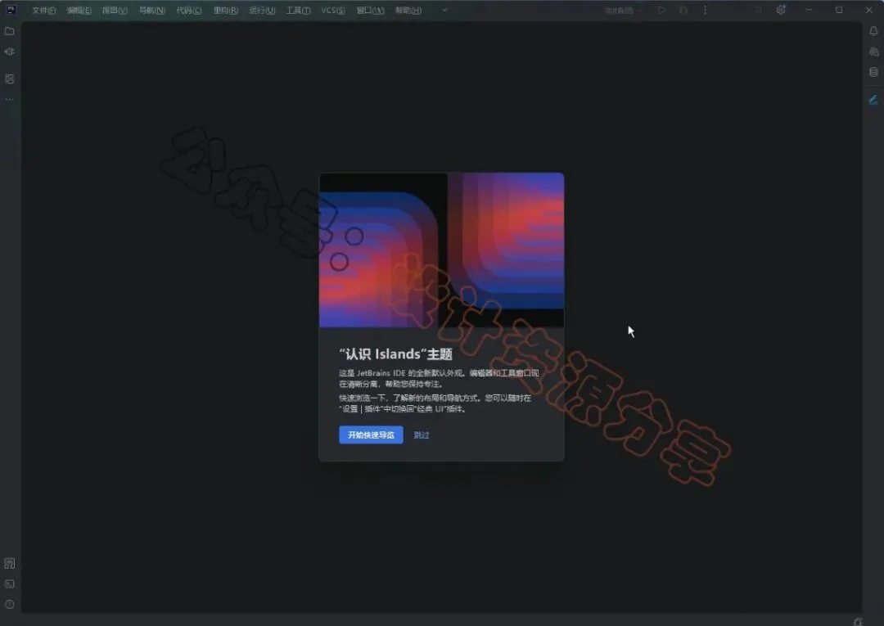
Task: Open the Commit tool window icon
Action: [x=10, y=52]
